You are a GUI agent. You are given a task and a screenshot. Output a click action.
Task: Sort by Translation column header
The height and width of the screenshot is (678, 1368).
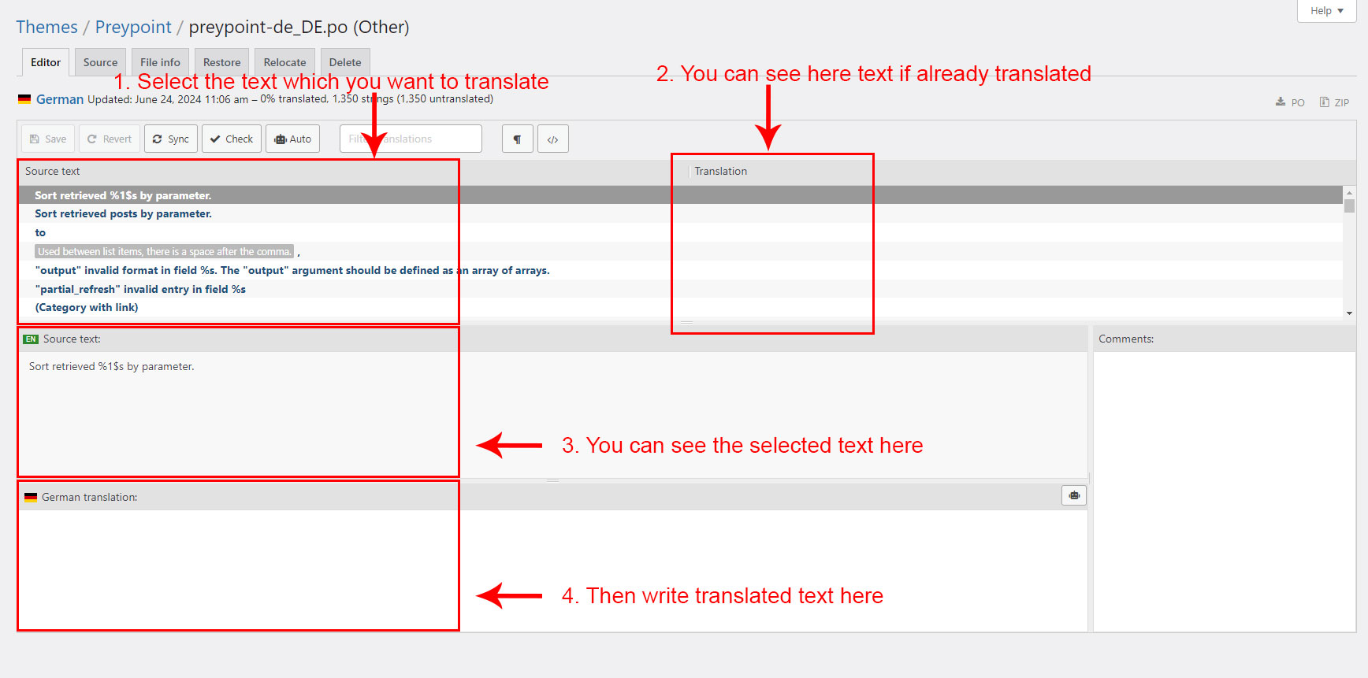[720, 171]
